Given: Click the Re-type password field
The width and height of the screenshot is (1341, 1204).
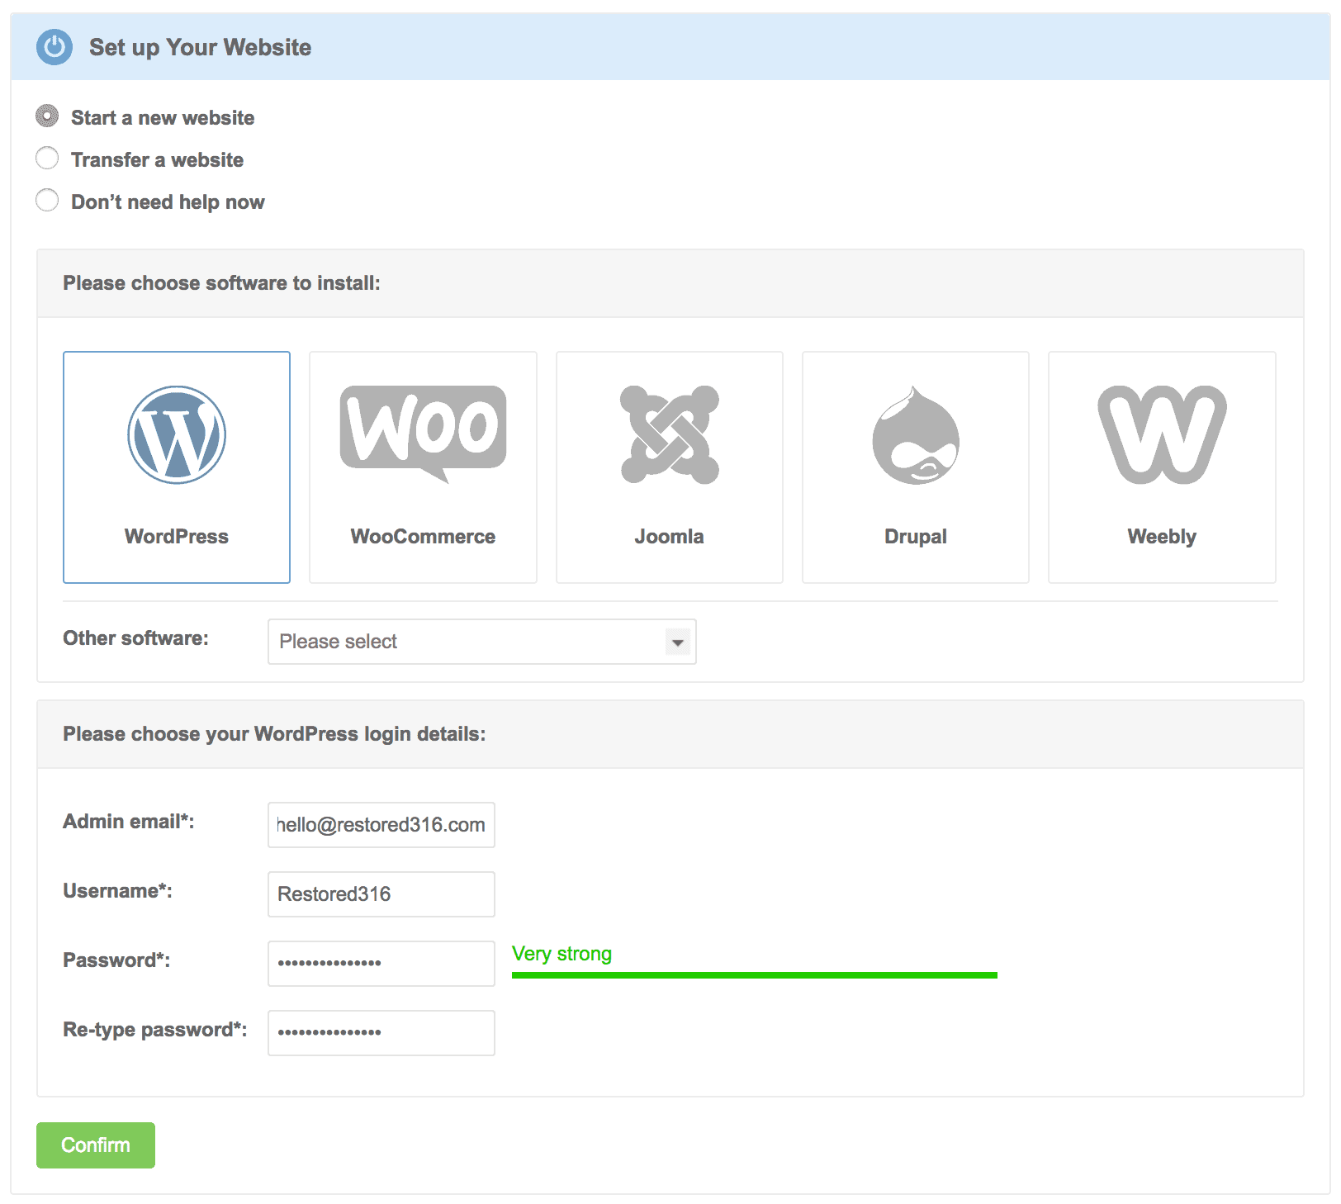Looking at the screenshot, I should pyautogui.click(x=381, y=1033).
